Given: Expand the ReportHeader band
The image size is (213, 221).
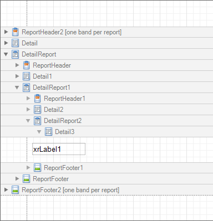Looking at the screenshot, I should (17, 65).
